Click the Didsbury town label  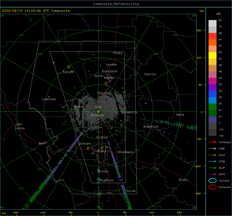[97, 115]
